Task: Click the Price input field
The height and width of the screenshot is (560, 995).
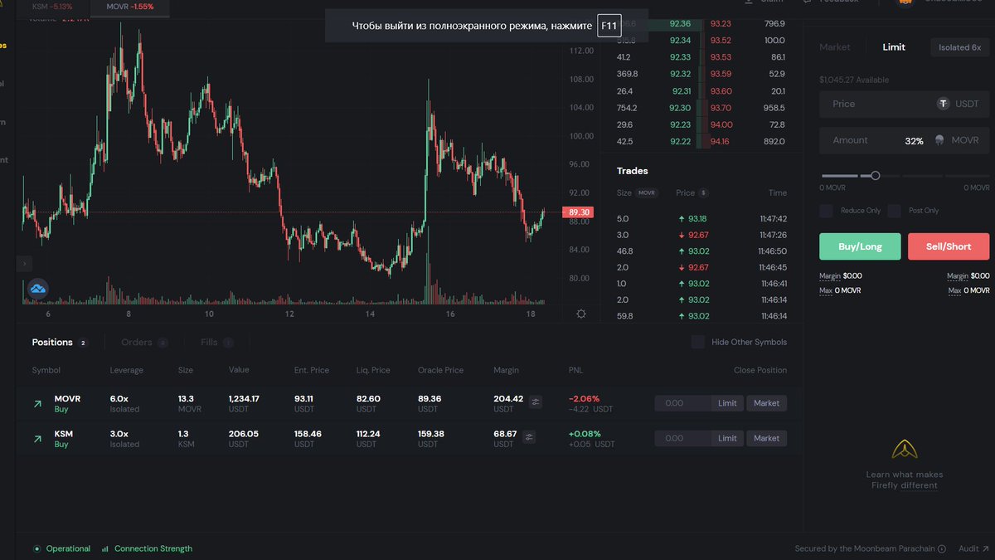Action: [904, 104]
